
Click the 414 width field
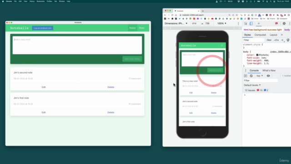pyautogui.click(x=196, y=24)
